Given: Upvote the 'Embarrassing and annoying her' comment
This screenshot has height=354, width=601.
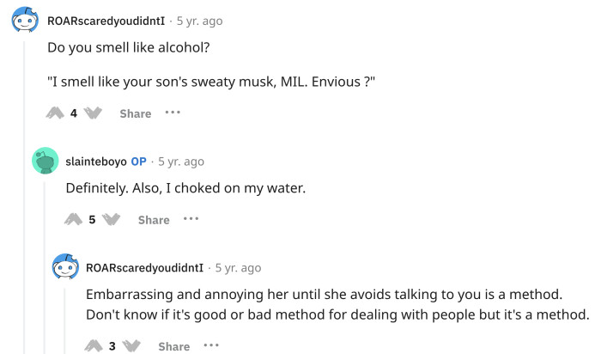Looking at the screenshot, I should pyautogui.click(x=94, y=346).
